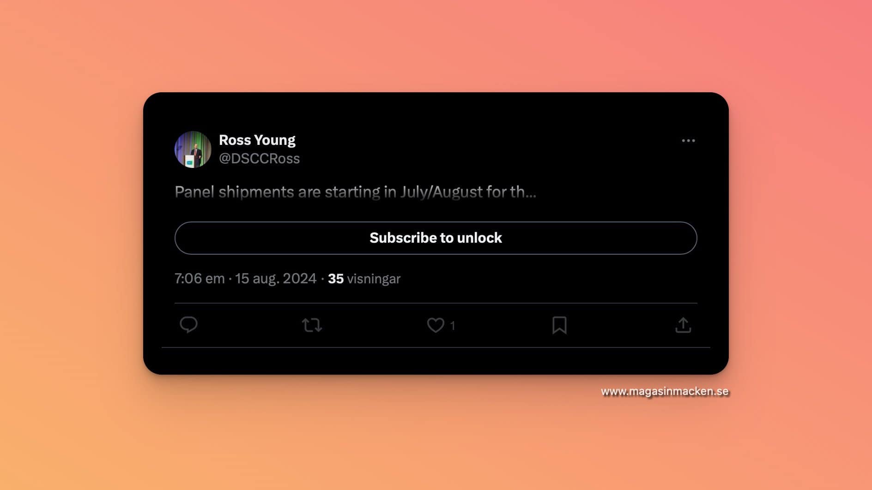Repost the tweet using the retweet icon
Viewport: 872px width, 490px height.
(312, 325)
